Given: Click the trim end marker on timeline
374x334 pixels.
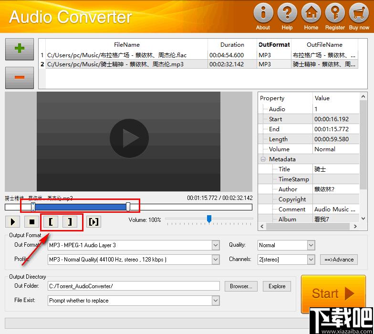Looking at the screenshot, I should point(128,207).
